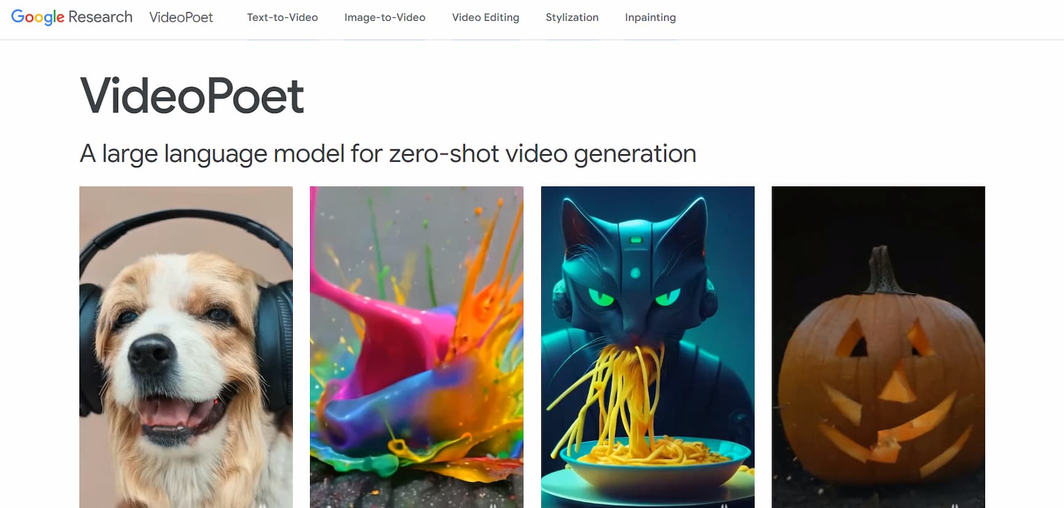Image resolution: width=1064 pixels, height=508 pixels.
Task: Click the large VideoPoet page title
Action: pyautogui.click(x=192, y=96)
